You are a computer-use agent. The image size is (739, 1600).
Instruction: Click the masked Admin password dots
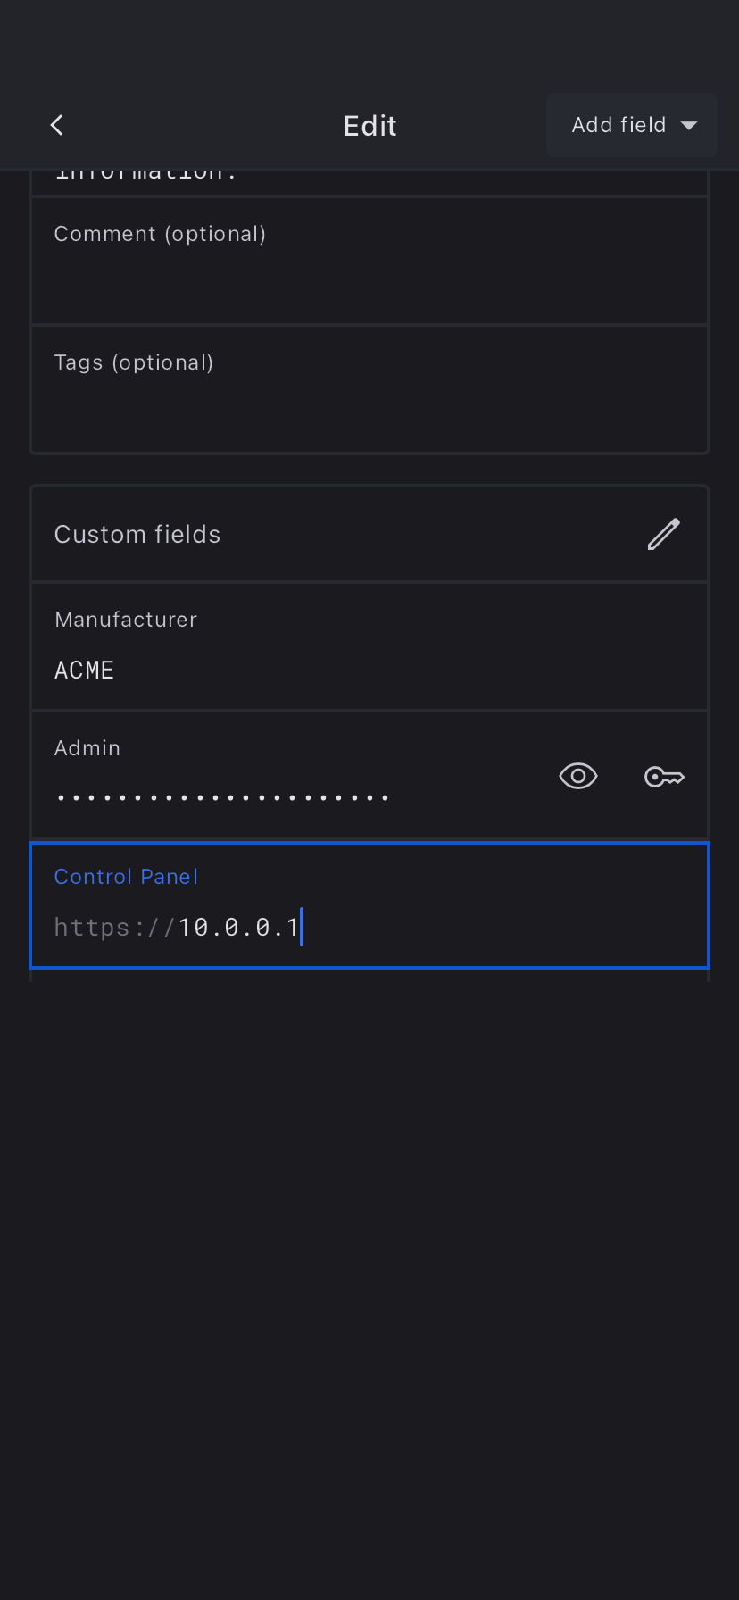(x=222, y=796)
